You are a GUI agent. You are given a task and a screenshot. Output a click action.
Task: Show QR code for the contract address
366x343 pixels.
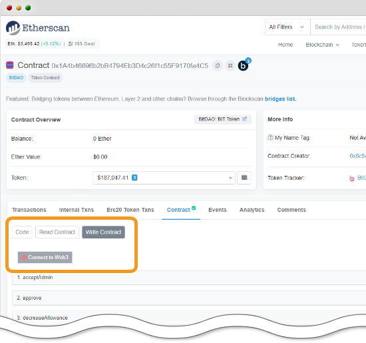pos(230,66)
